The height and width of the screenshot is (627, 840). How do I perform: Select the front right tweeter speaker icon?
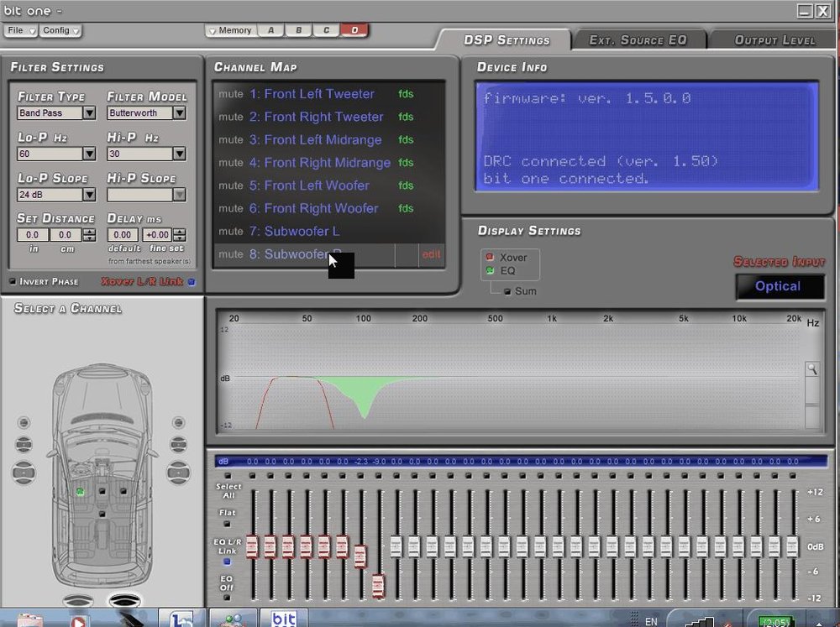178,422
